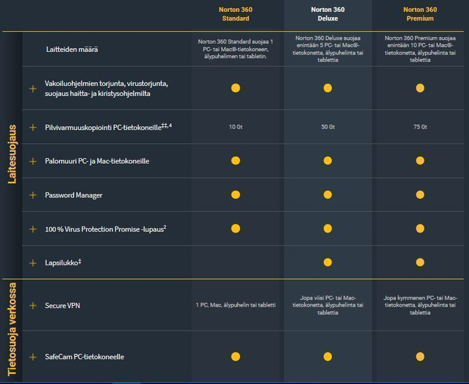Click the 10 Gt Standard backup value

[x=236, y=127]
